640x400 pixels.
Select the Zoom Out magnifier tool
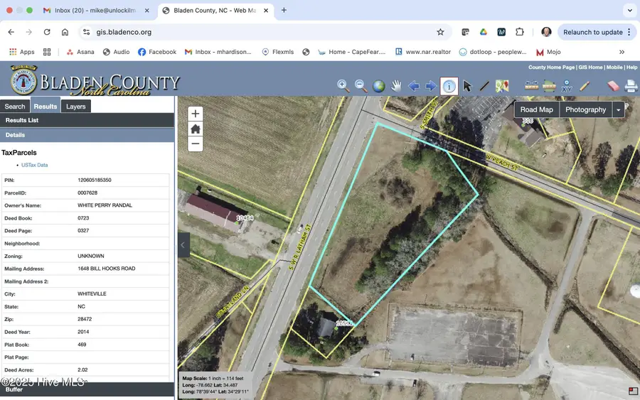[x=361, y=86]
